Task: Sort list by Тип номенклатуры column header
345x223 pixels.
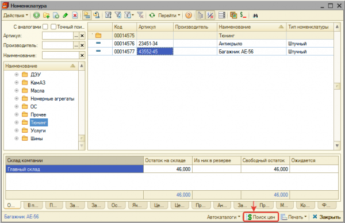Action: pyautogui.click(x=310, y=27)
